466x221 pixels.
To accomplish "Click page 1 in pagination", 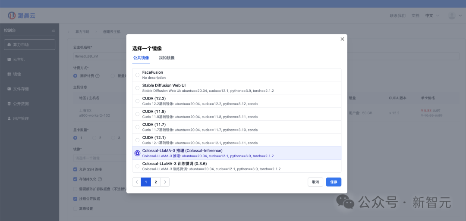I will pos(146,182).
